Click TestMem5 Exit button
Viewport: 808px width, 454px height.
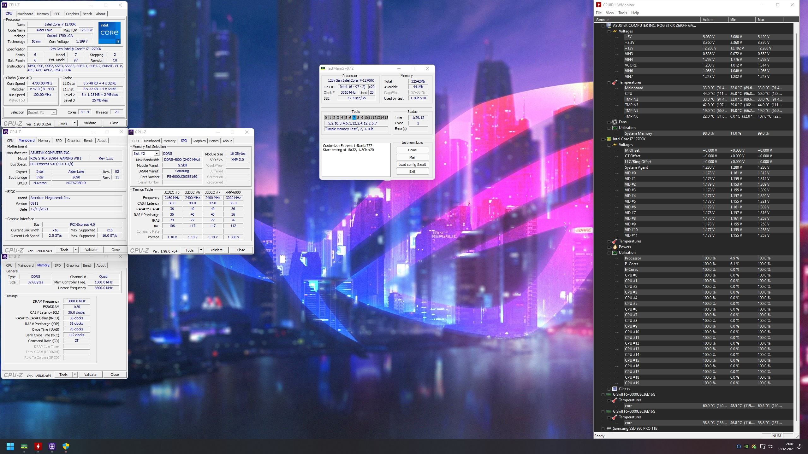pyautogui.click(x=412, y=172)
